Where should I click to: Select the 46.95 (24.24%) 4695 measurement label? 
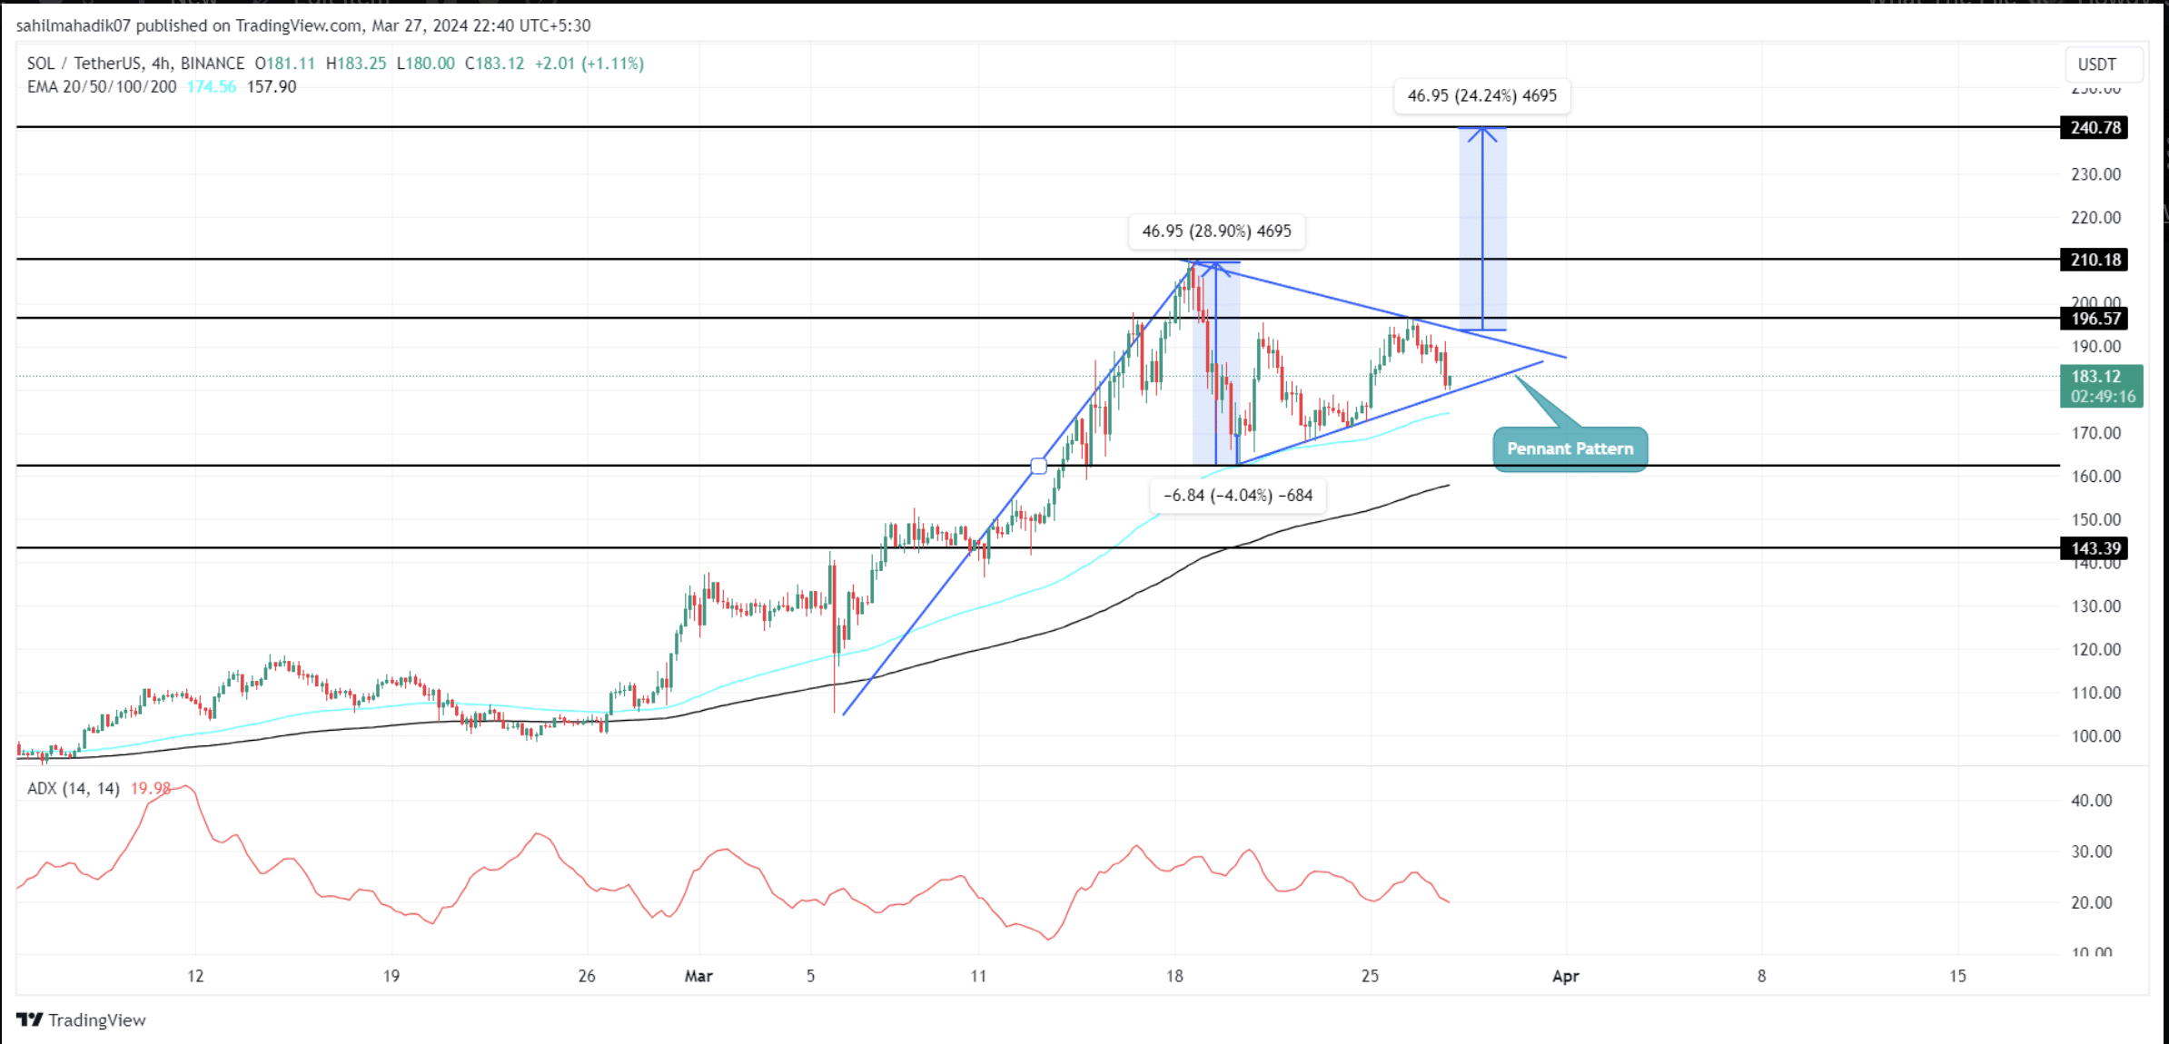(x=1482, y=95)
